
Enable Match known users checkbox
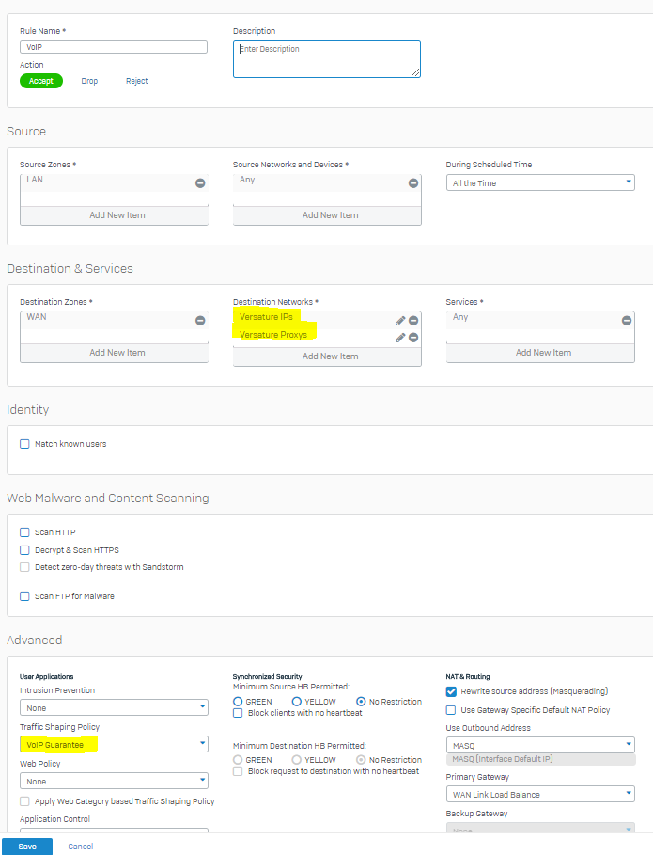point(24,444)
